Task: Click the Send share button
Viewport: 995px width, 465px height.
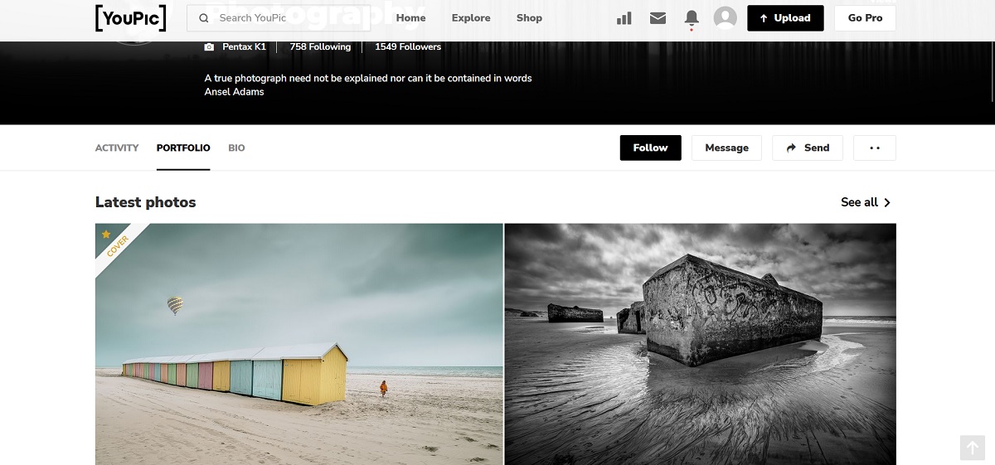Action: 808,148
